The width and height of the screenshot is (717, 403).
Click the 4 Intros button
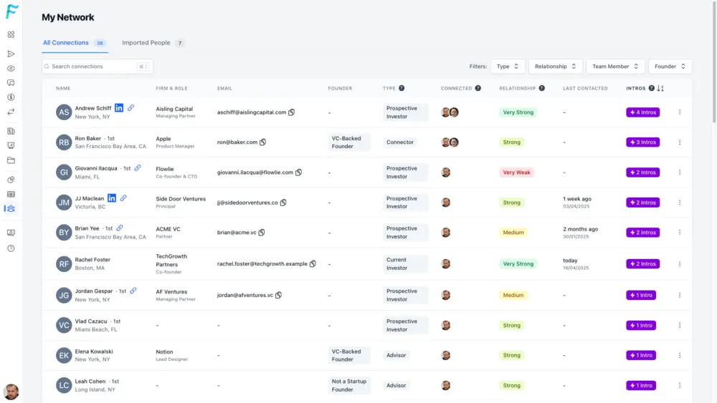coord(642,112)
